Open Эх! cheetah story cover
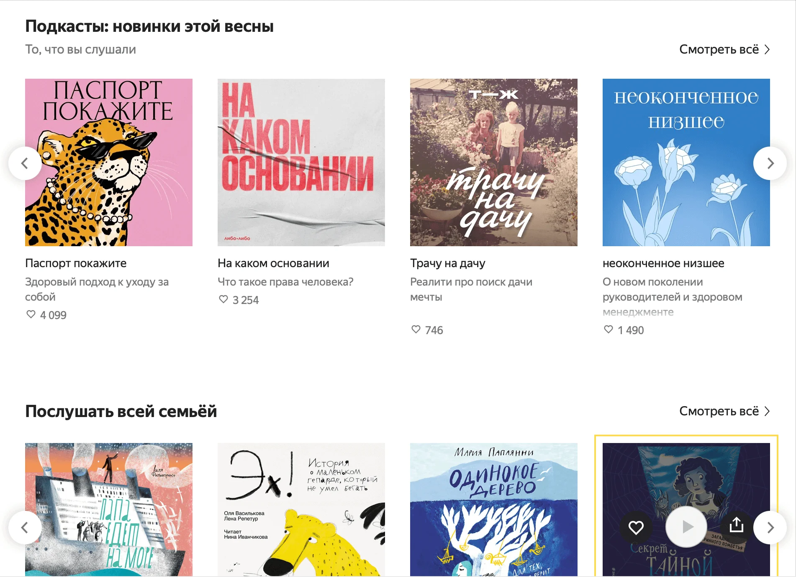The width and height of the screenshot is (796, 577). 301,509
